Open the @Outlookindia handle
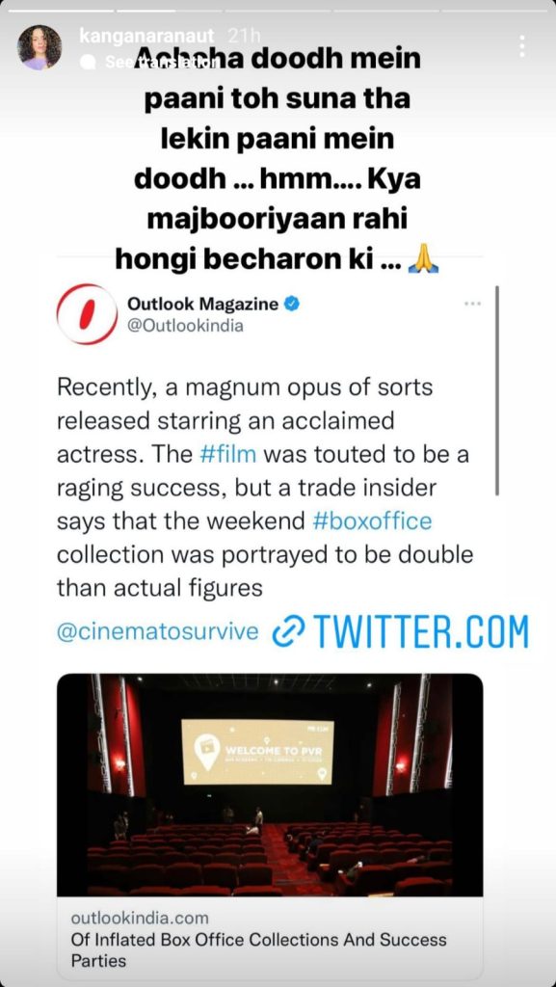 pos(185,326)
